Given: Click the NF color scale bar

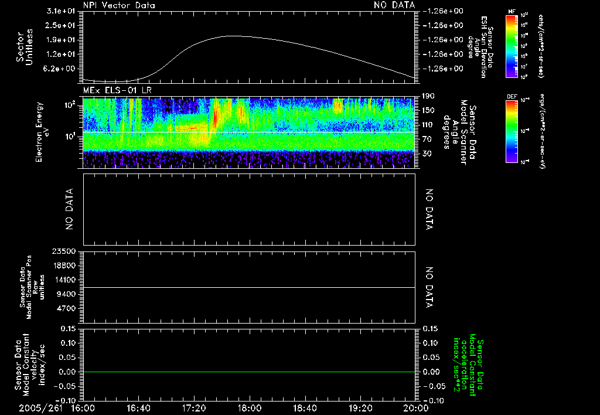Looking at the screenshot, I should [x=512, y=46].
